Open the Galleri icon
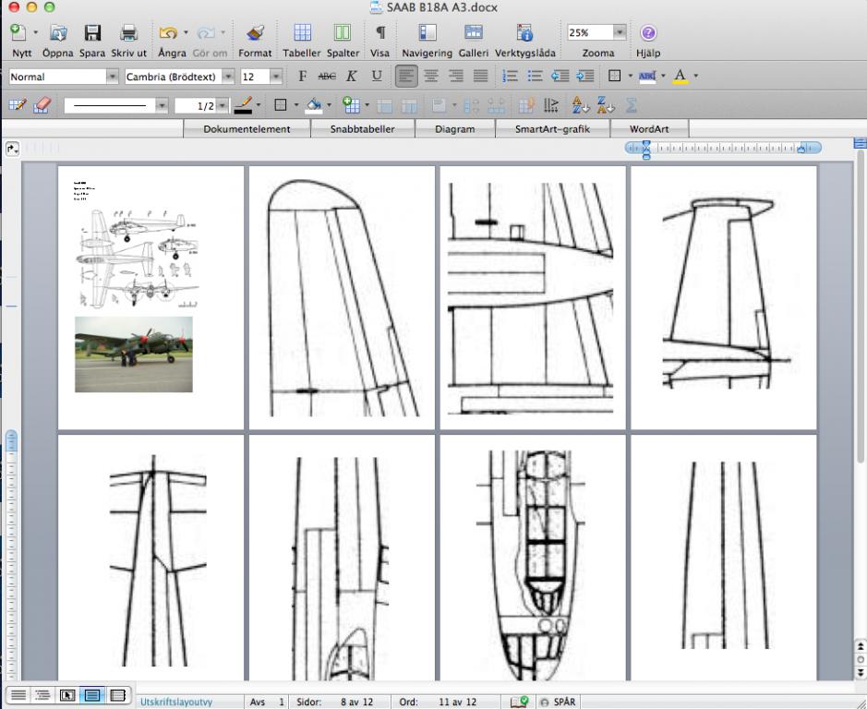Image resolution: width=867 pixels, height=709 pixels. coord(473,34)
